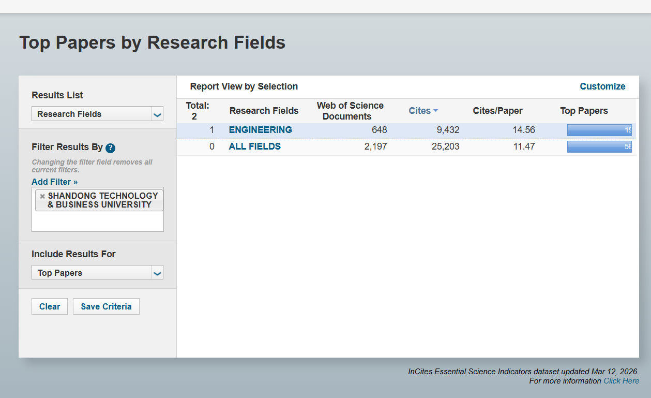Image resolution: width=651 pixels, height=398 pixels.
Task: Open the Customize report option
Action: coord(602,86)
